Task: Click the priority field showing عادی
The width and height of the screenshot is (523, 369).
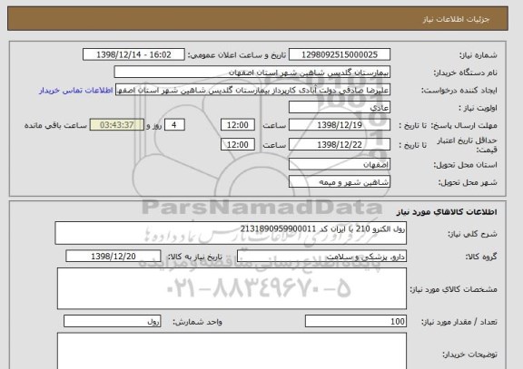Action: coord(340,108)
